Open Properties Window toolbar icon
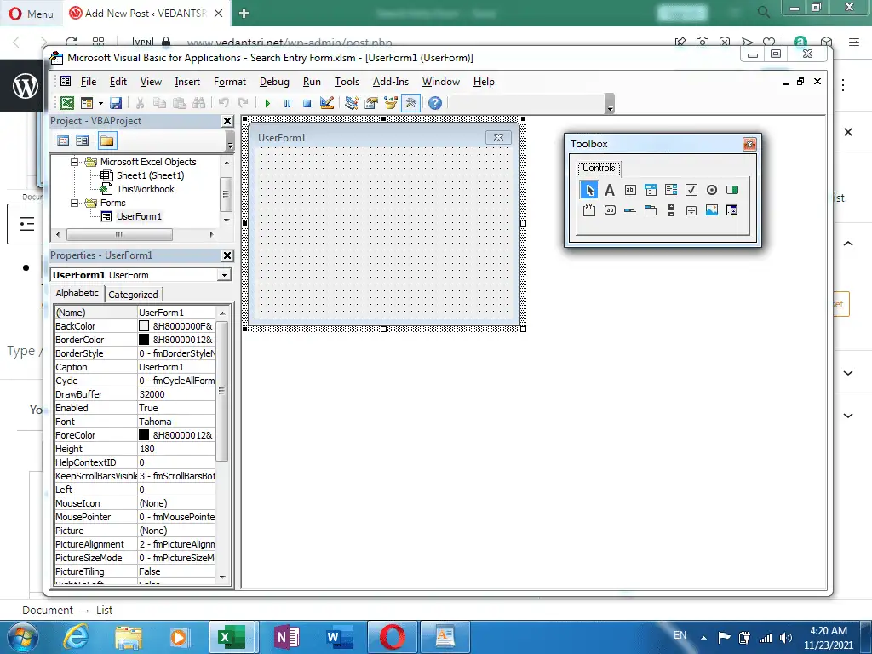Image resolution: width=872 pixels, height=654 pixels. [x=371, y=103]
